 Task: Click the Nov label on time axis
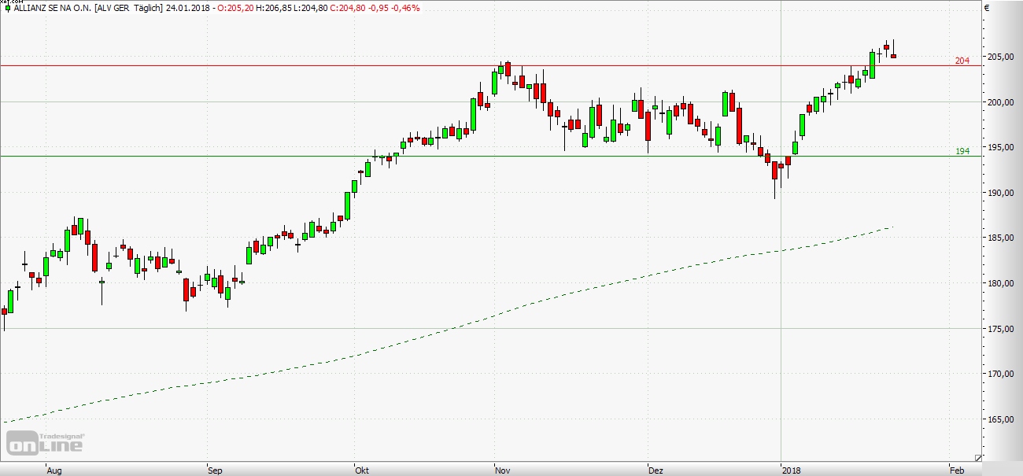click(503, 470)
